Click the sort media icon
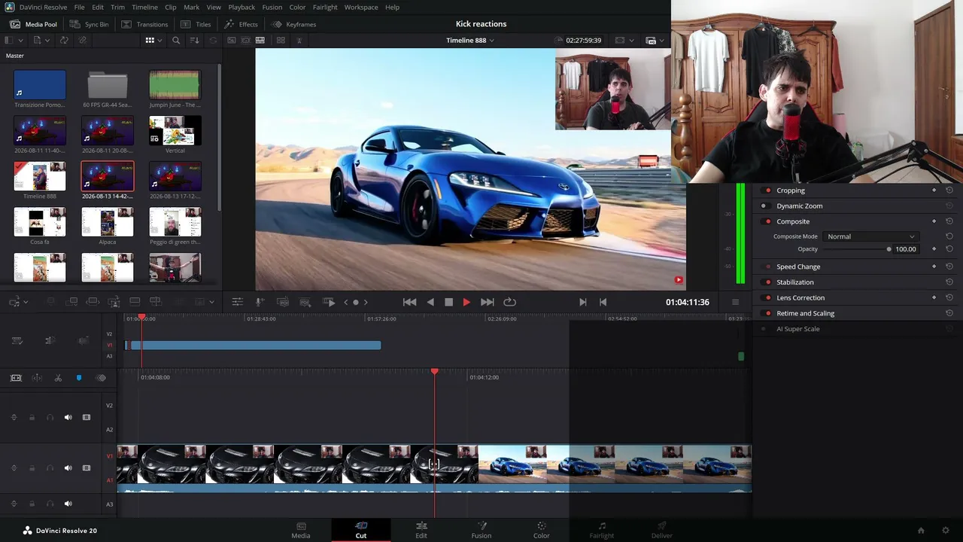Screen dimensions: 963x542 195,40
